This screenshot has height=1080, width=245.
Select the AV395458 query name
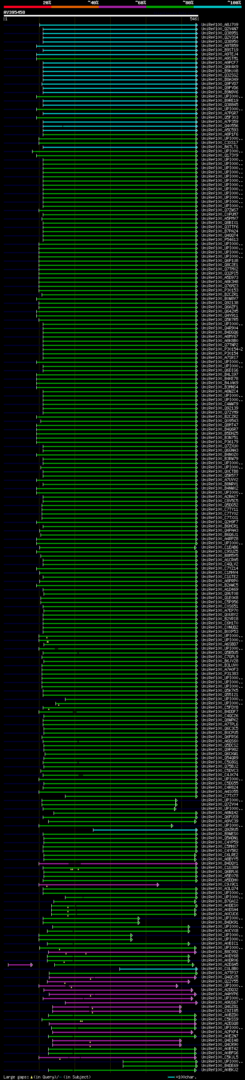(14, 13)
